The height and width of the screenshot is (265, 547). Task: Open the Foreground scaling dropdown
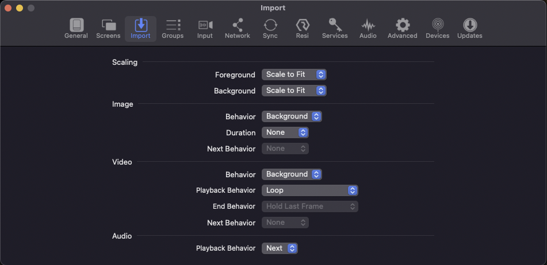pos(294,75)
